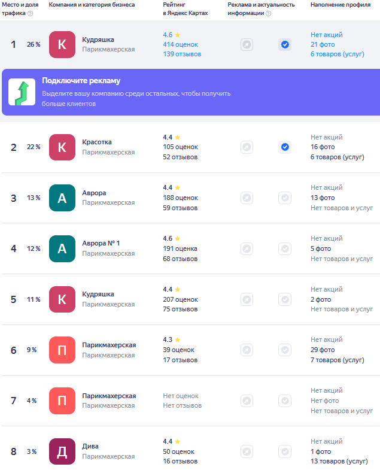
Task: Click the rating star in Дива row
Action: coord(177,441)
